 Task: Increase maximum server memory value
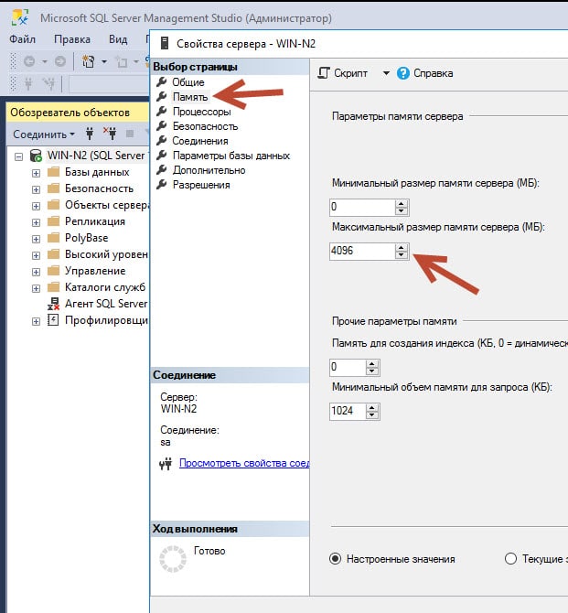(x=402, y=247)
